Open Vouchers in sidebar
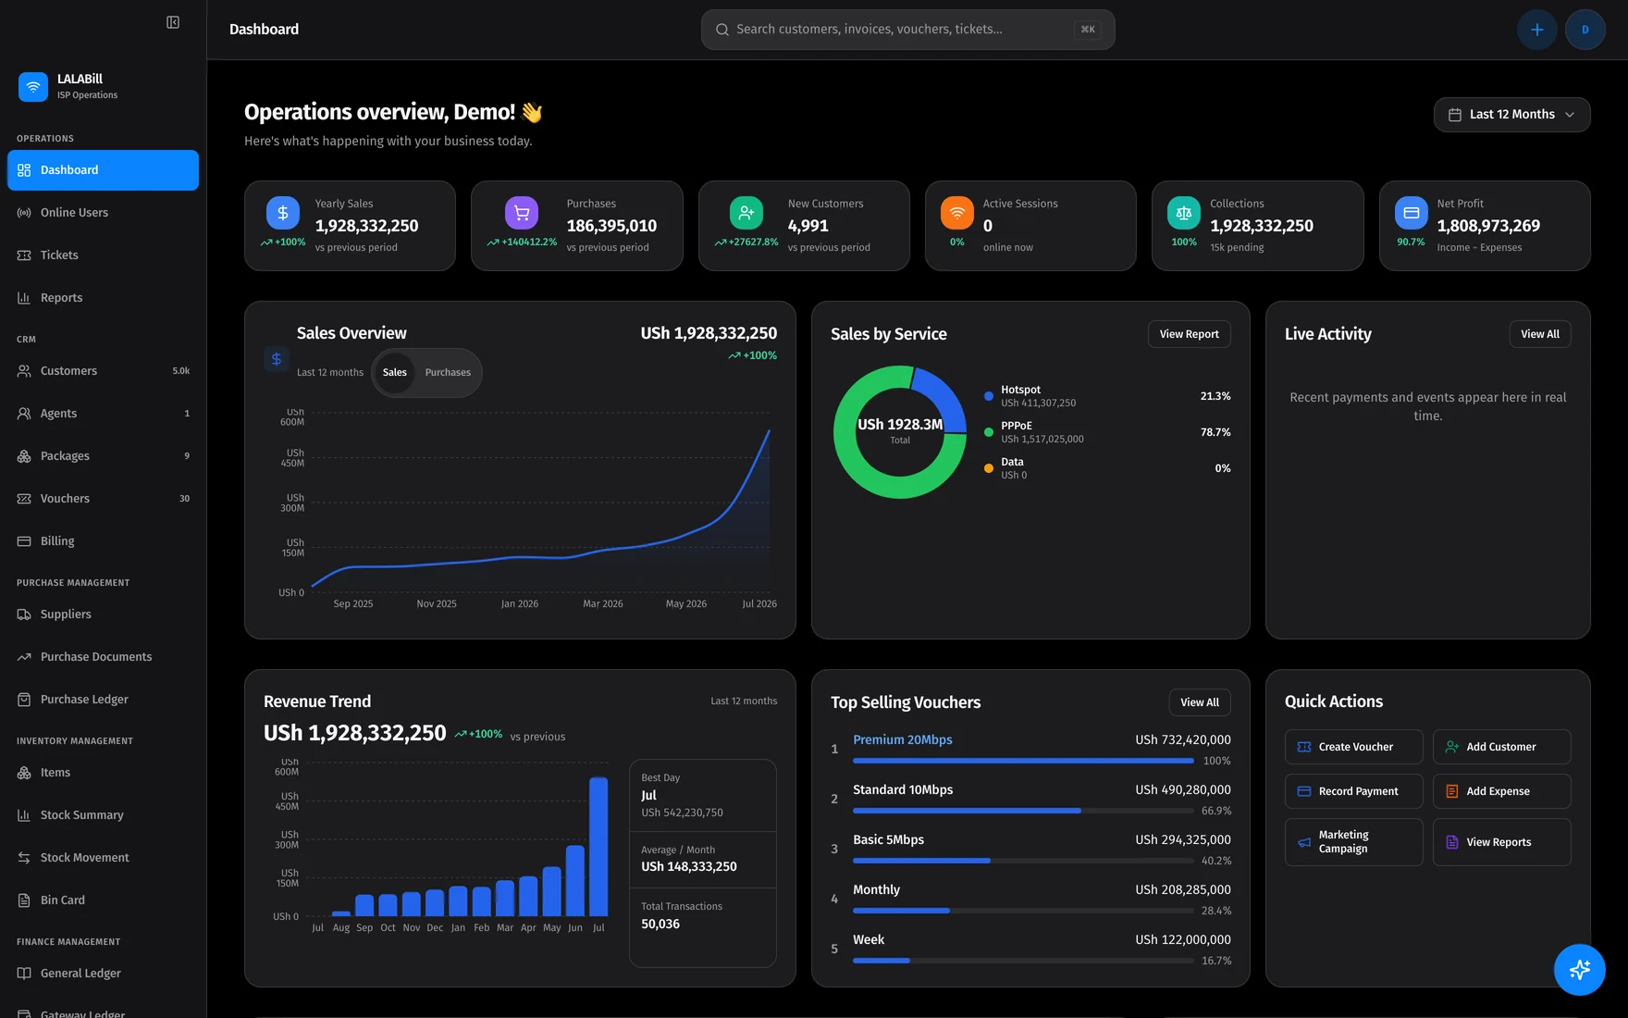This screenshot has width=1628, height=1018. pyautogui.click(x=103, y=499)
